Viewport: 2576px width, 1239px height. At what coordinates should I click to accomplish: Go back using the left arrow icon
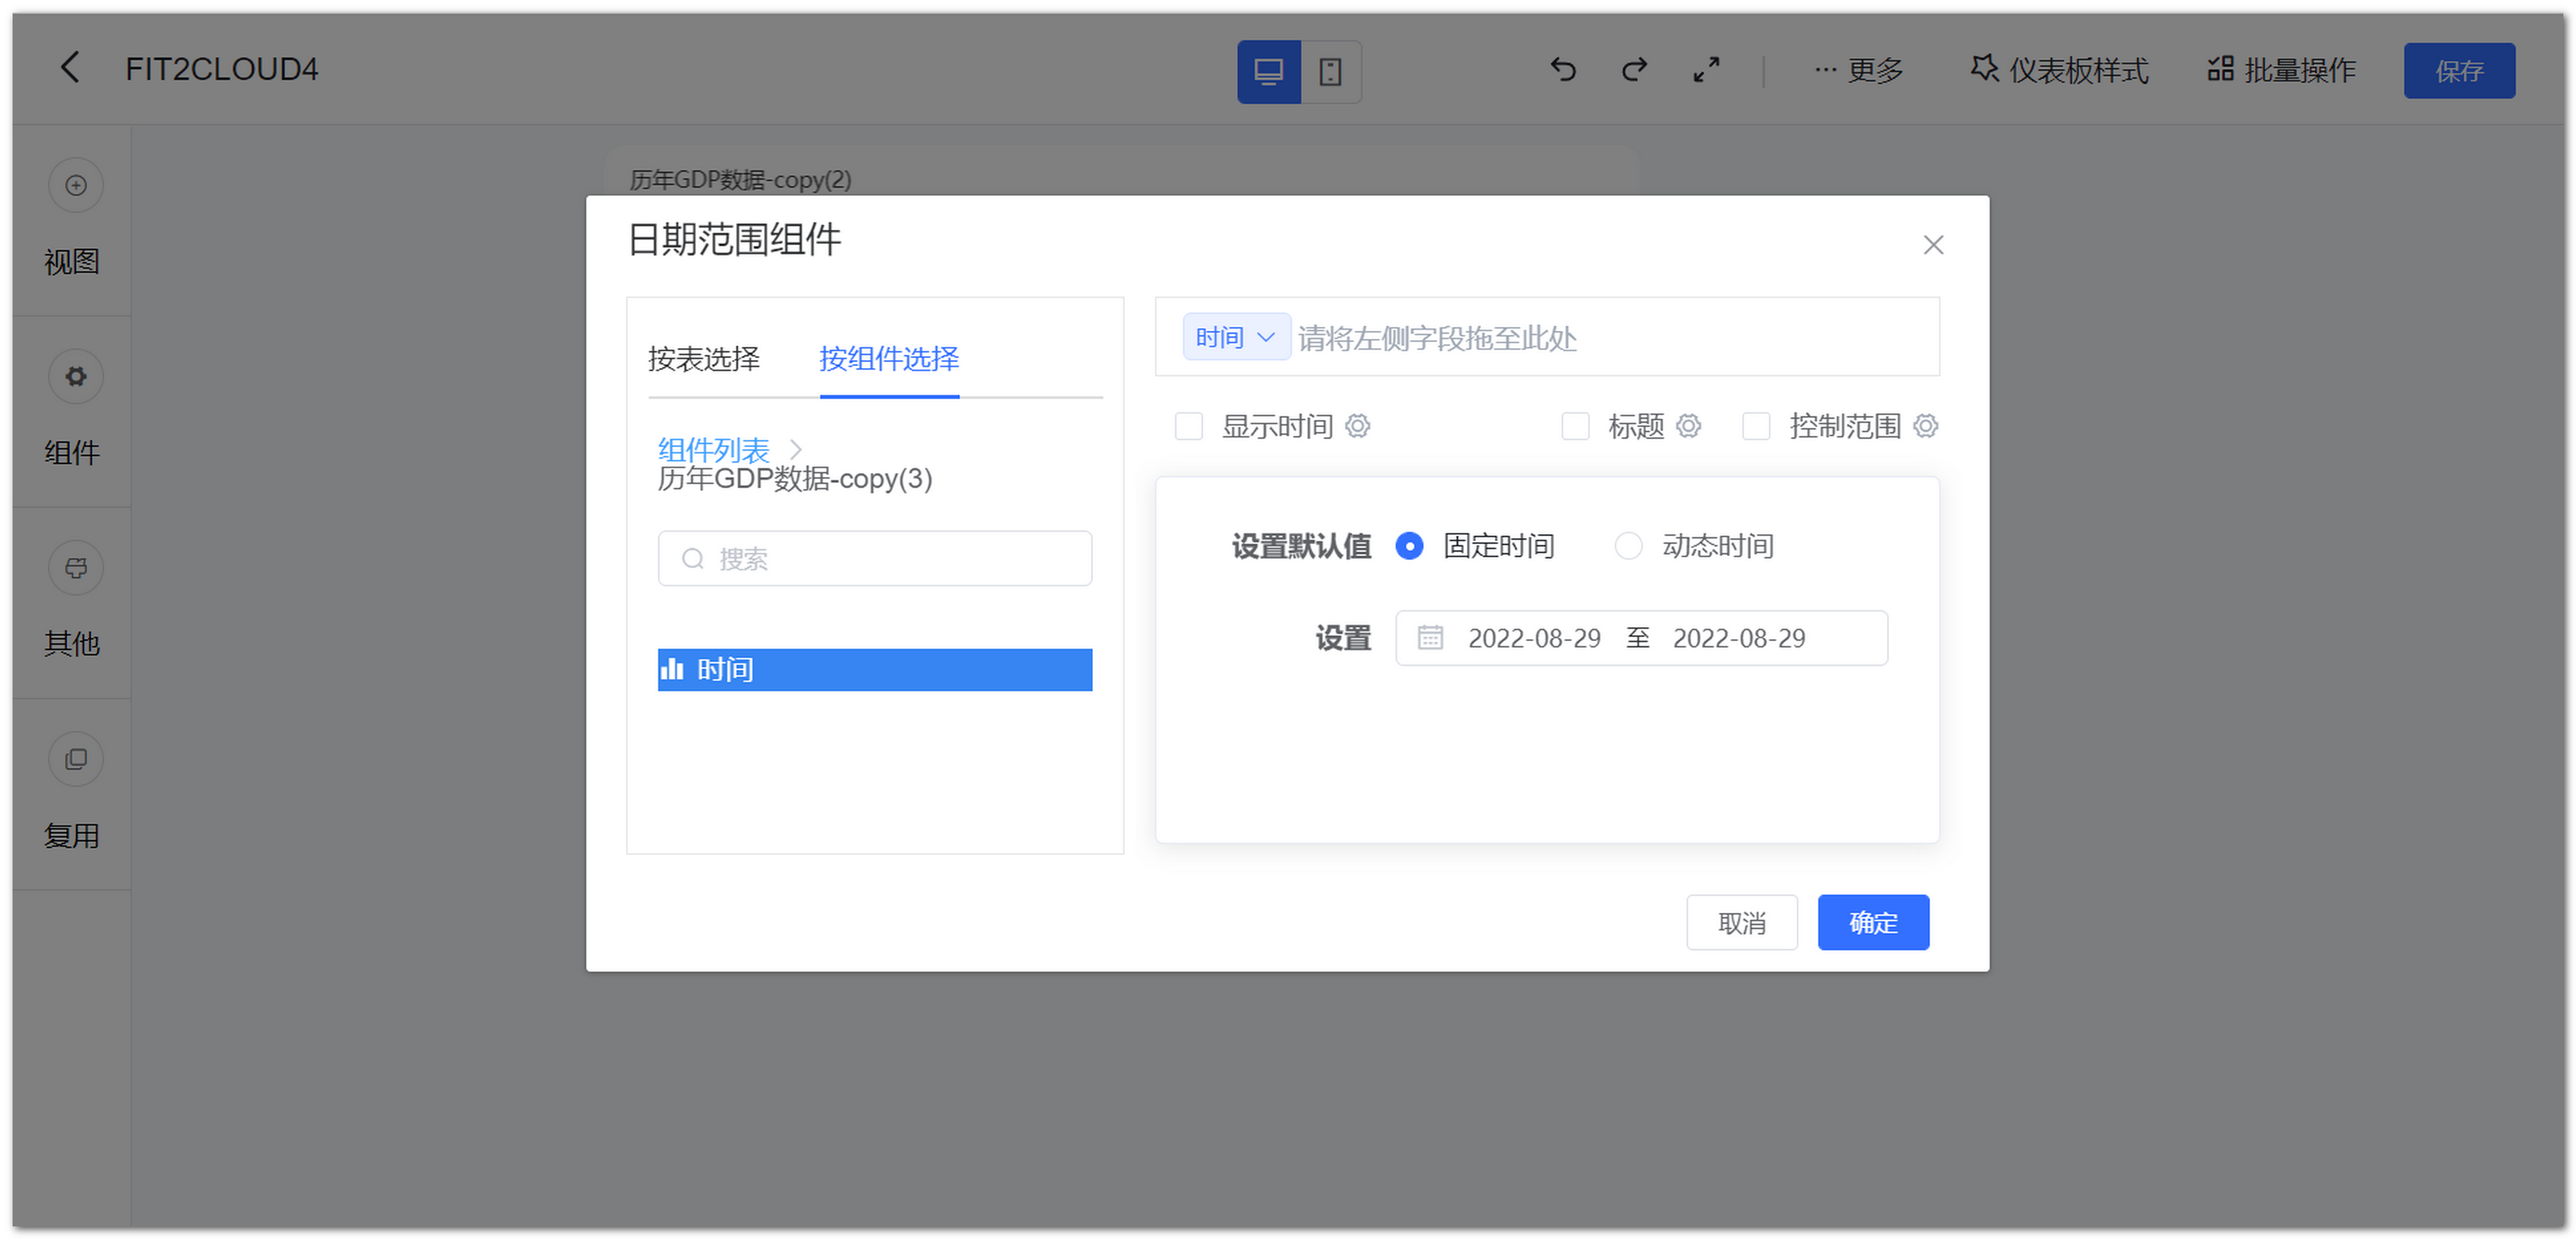click(69, 68)
